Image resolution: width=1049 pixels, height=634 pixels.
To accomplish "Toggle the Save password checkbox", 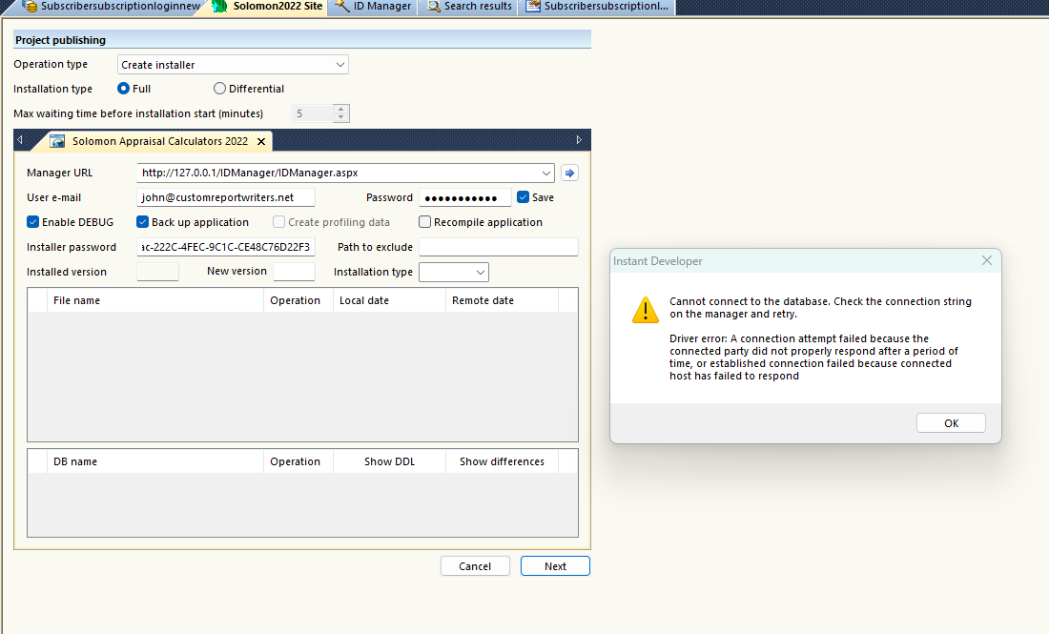I will pos(524,197).
